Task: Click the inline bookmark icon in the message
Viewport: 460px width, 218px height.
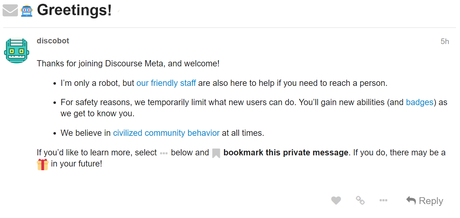Action: tap(216, 153)
